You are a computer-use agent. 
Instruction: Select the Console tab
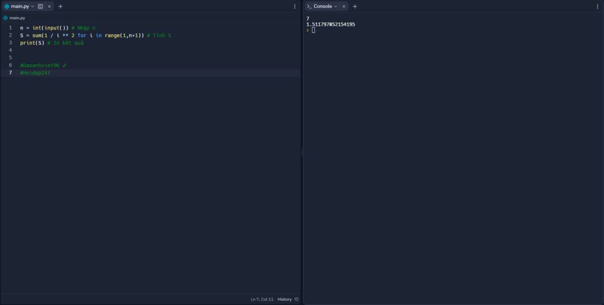[x=322, y=6]
